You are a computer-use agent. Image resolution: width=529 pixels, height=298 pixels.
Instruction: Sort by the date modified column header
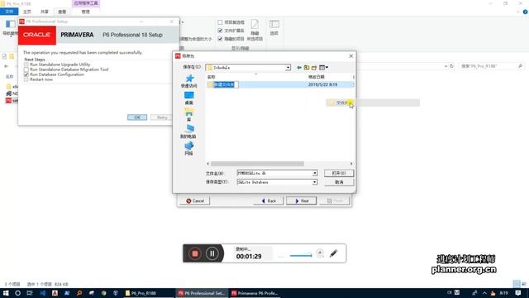point(329,77)
